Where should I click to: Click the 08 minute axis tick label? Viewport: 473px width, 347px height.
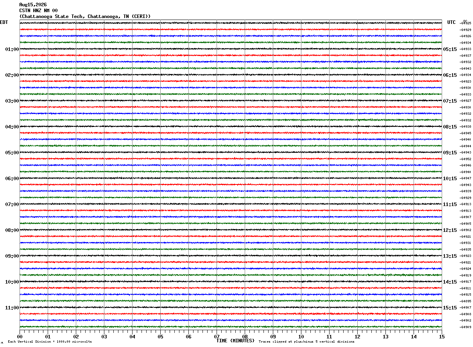tap(245, 336)
